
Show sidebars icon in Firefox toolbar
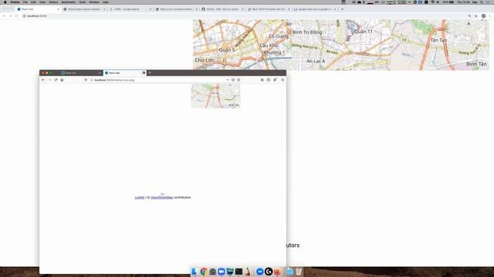269,80
